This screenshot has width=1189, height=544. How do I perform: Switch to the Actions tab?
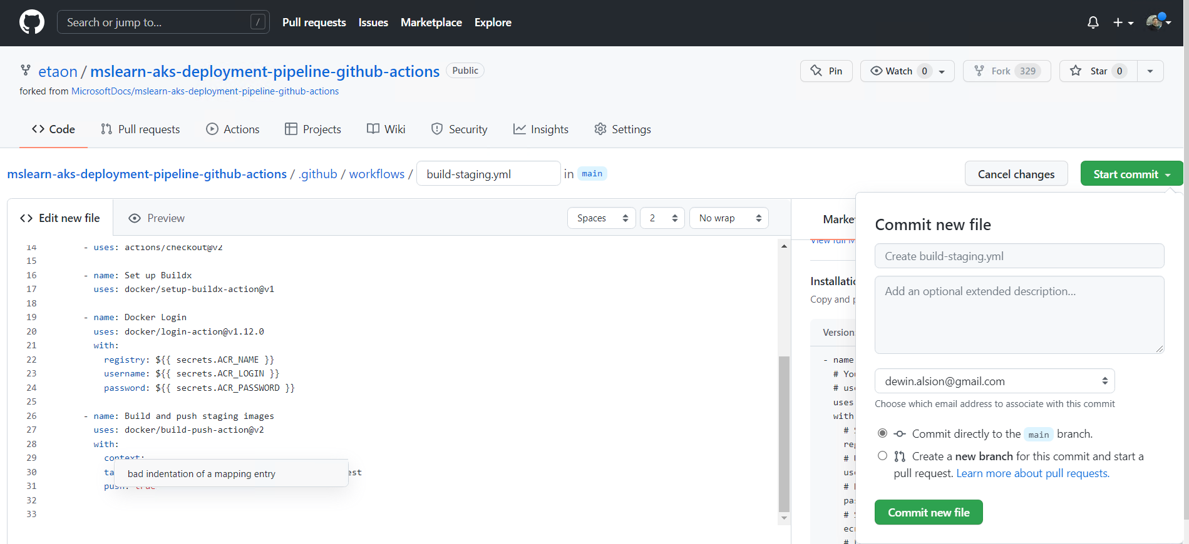[x=232, y=129]
